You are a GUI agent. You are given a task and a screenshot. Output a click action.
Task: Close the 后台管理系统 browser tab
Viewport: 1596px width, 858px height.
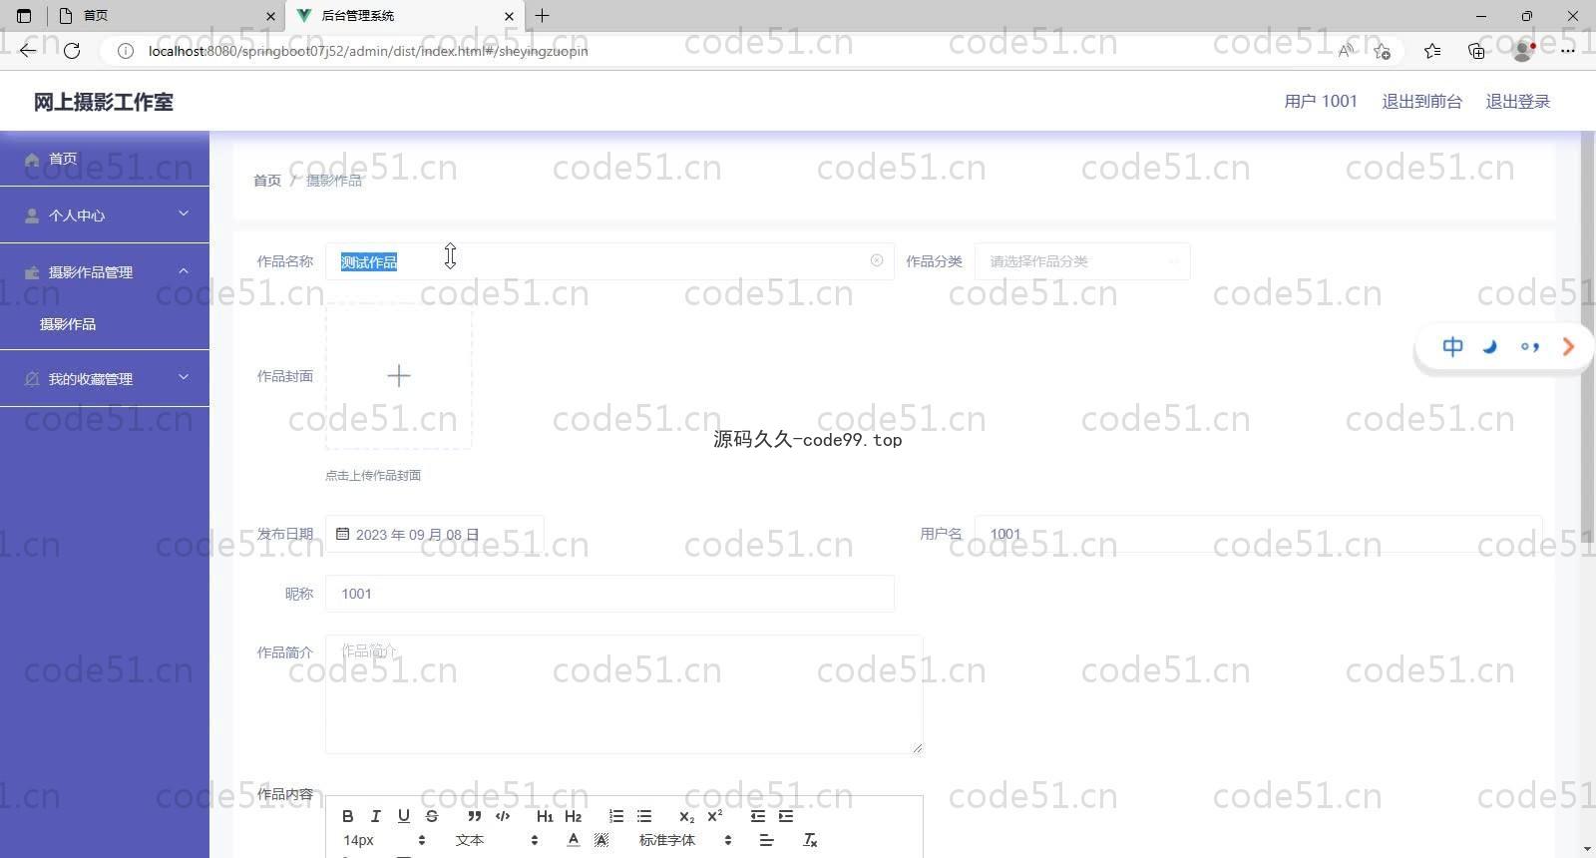[x=510, y=16]
